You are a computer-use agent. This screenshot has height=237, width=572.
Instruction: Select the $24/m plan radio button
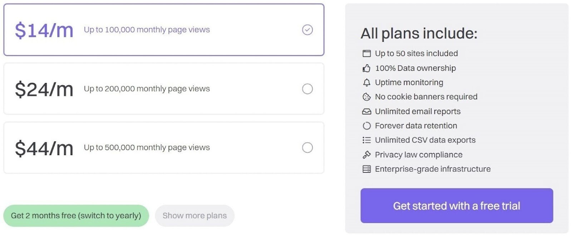tap(307, 89)
